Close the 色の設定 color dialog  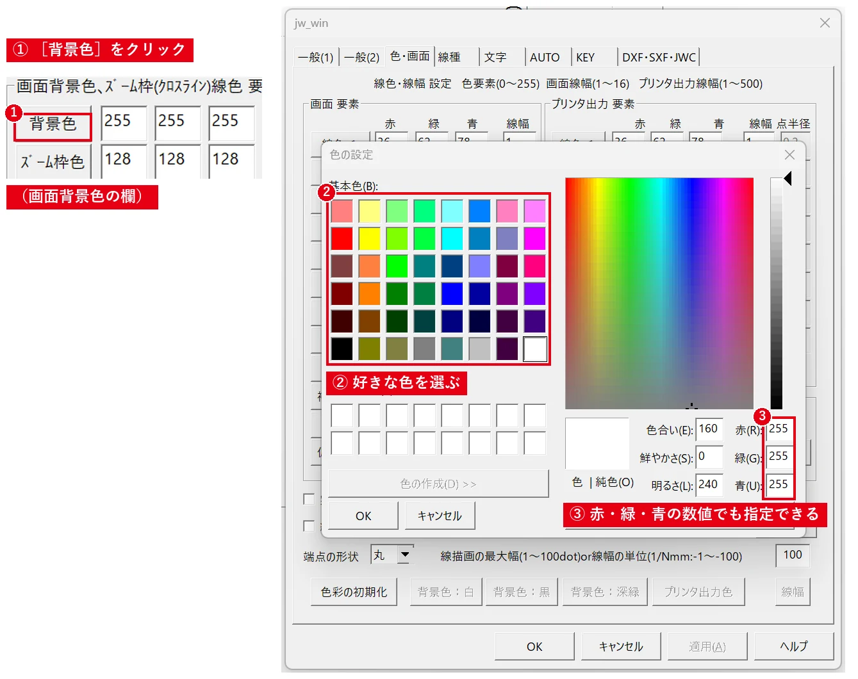[789, 155]
